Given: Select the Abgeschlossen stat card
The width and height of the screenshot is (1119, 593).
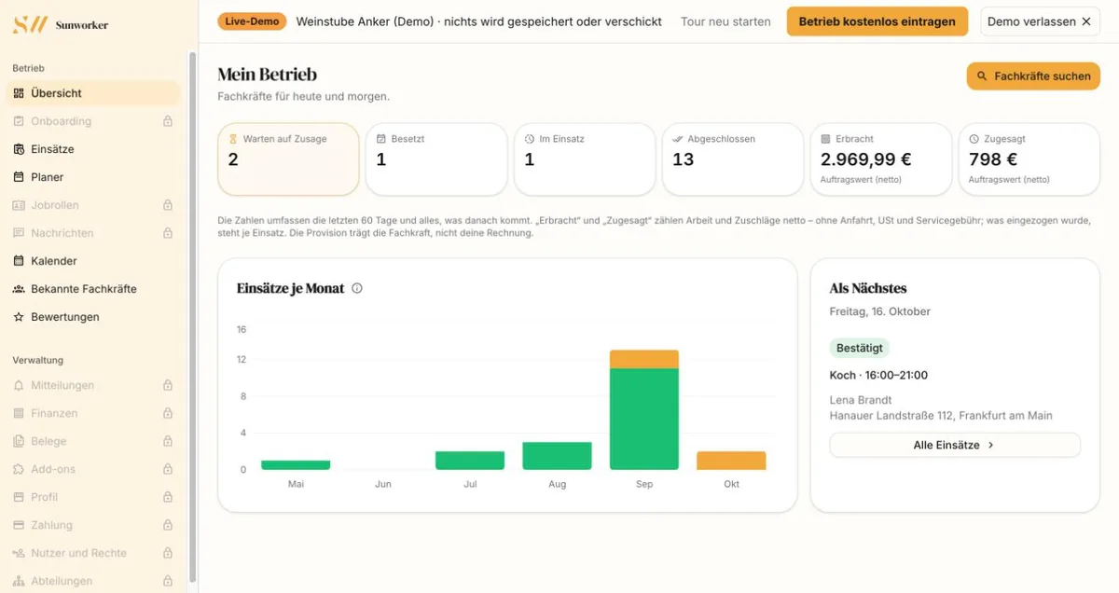Looking at the screenshot, I should click(x=733, y=159).
